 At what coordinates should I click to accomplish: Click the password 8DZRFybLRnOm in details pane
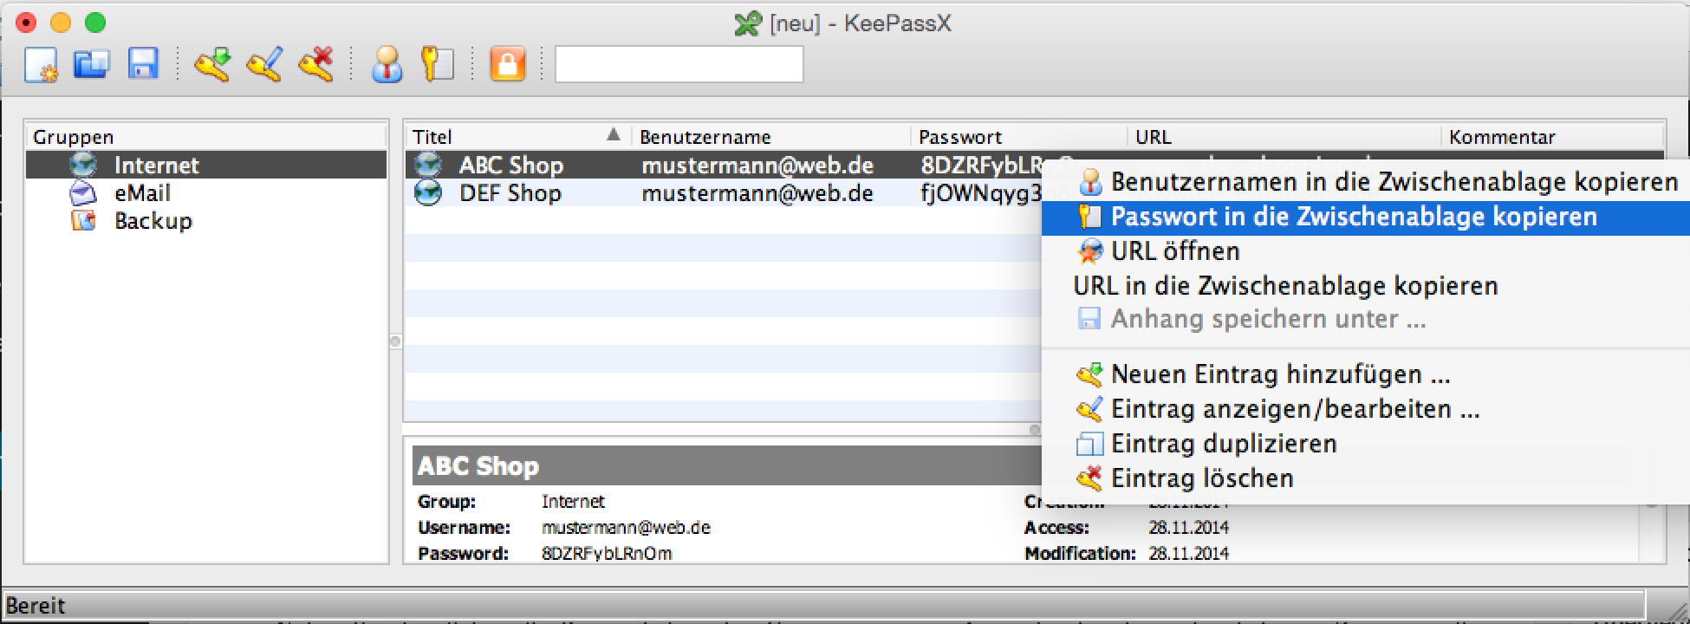point(607,553)
